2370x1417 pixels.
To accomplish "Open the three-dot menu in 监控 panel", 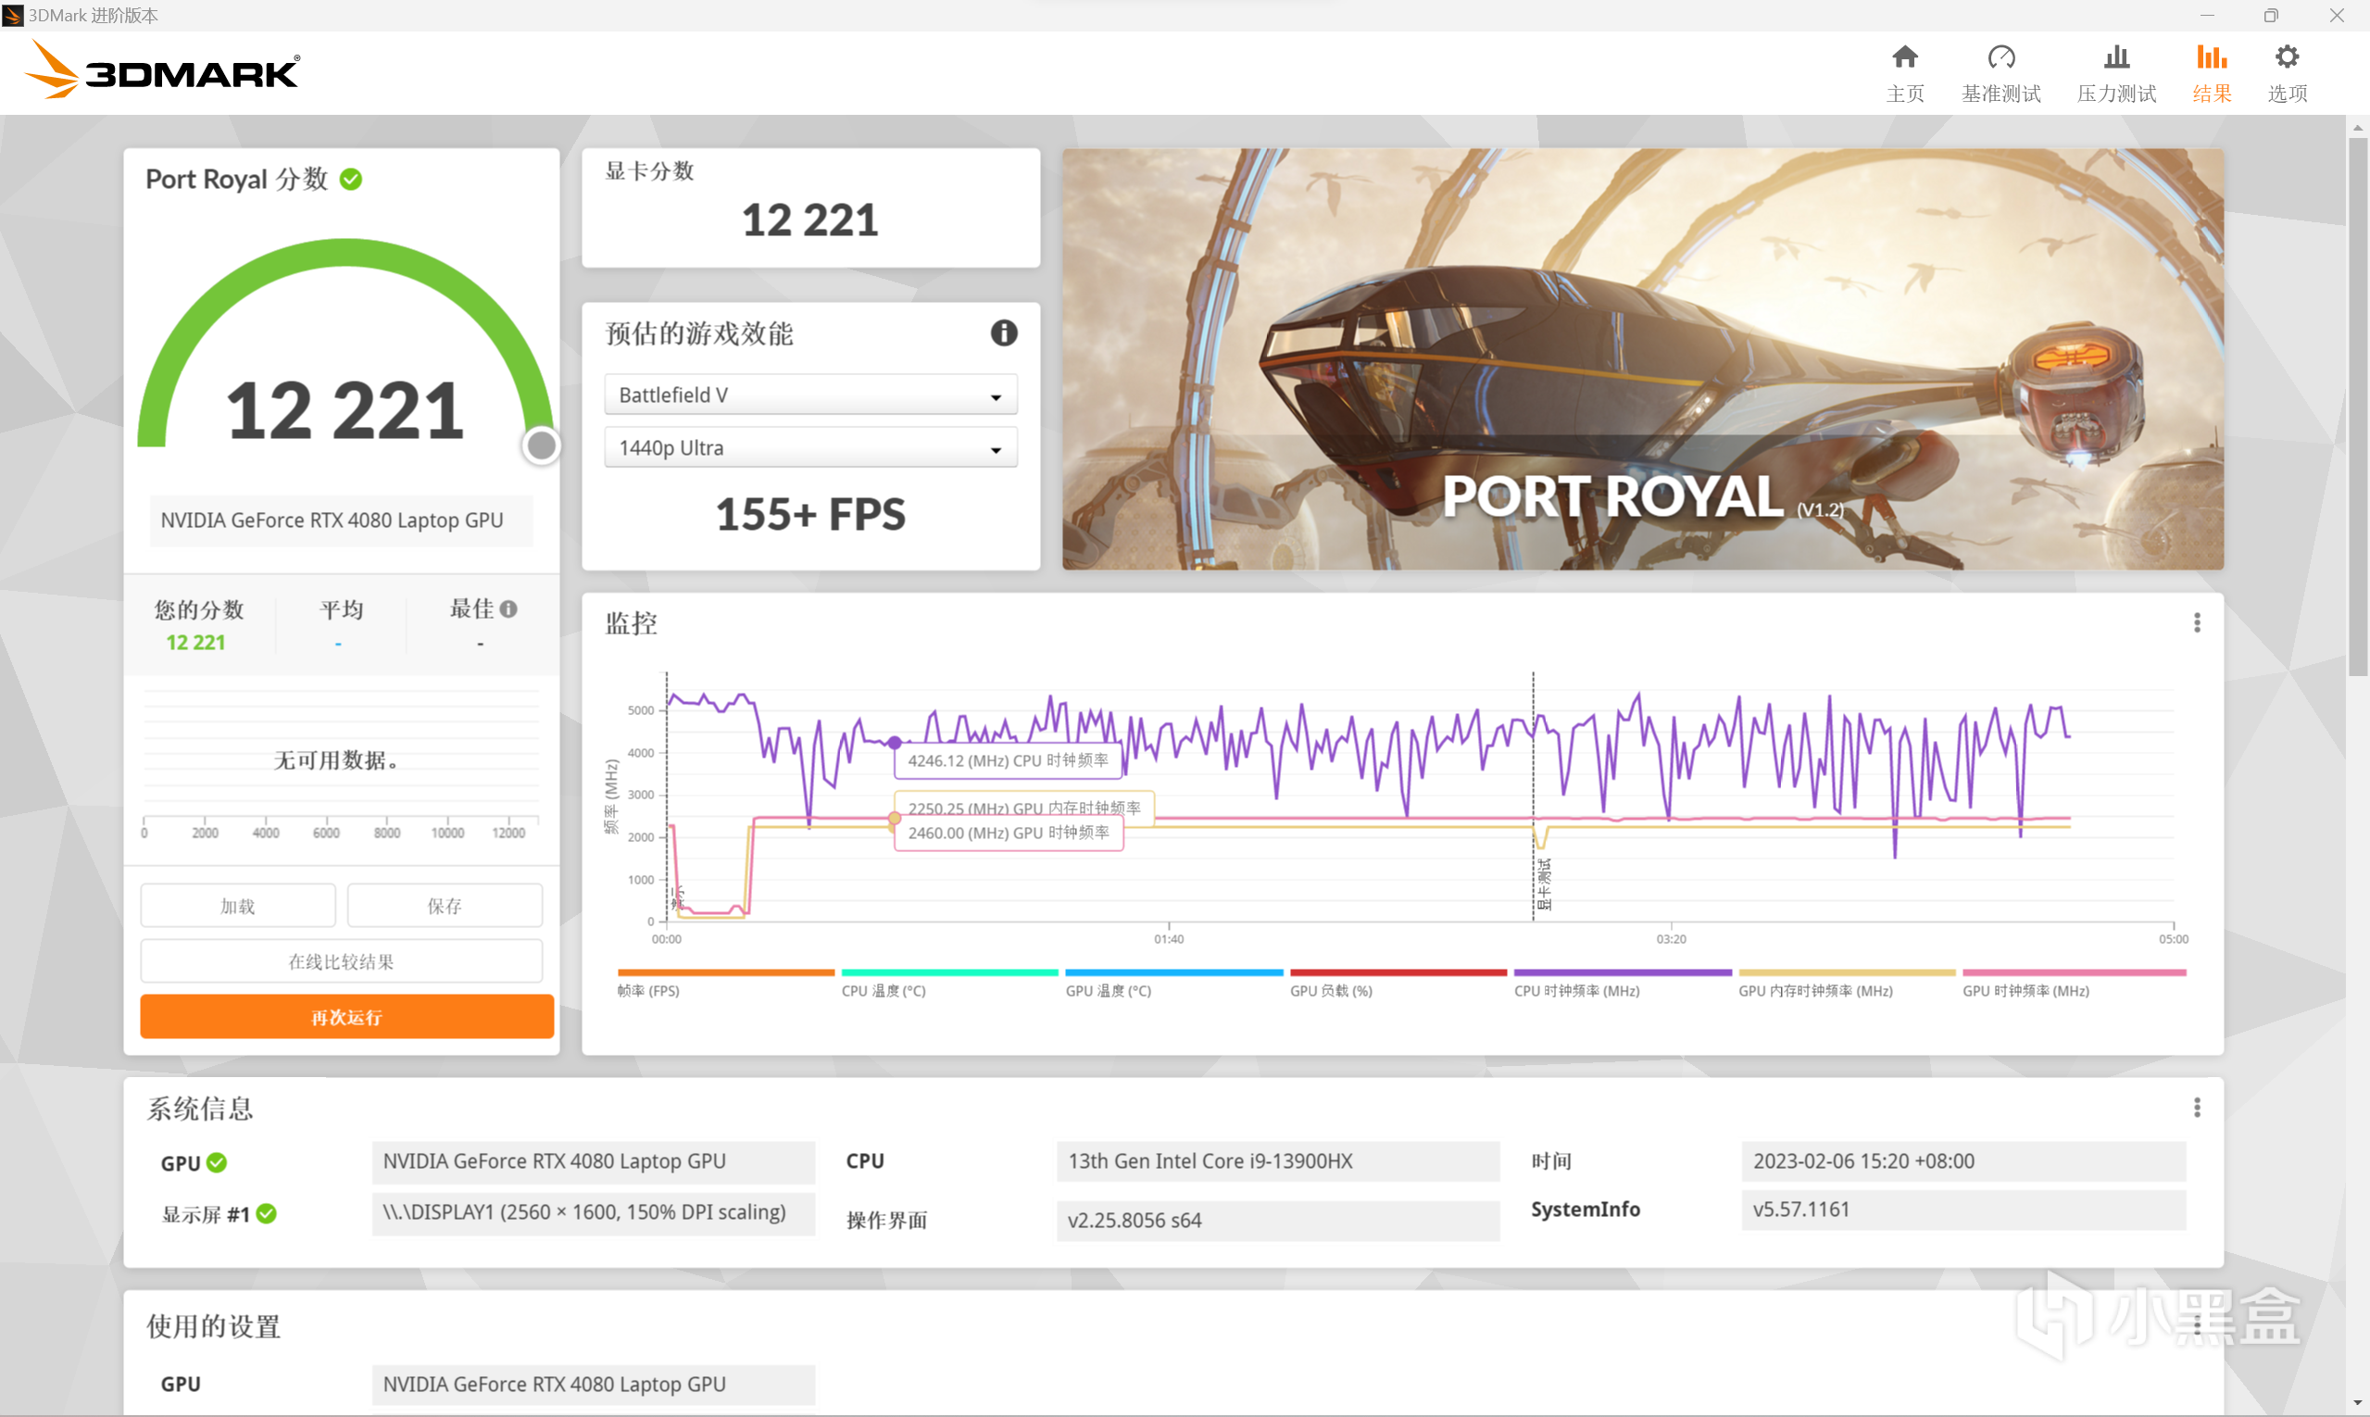I will click(x=2196, y=622).
